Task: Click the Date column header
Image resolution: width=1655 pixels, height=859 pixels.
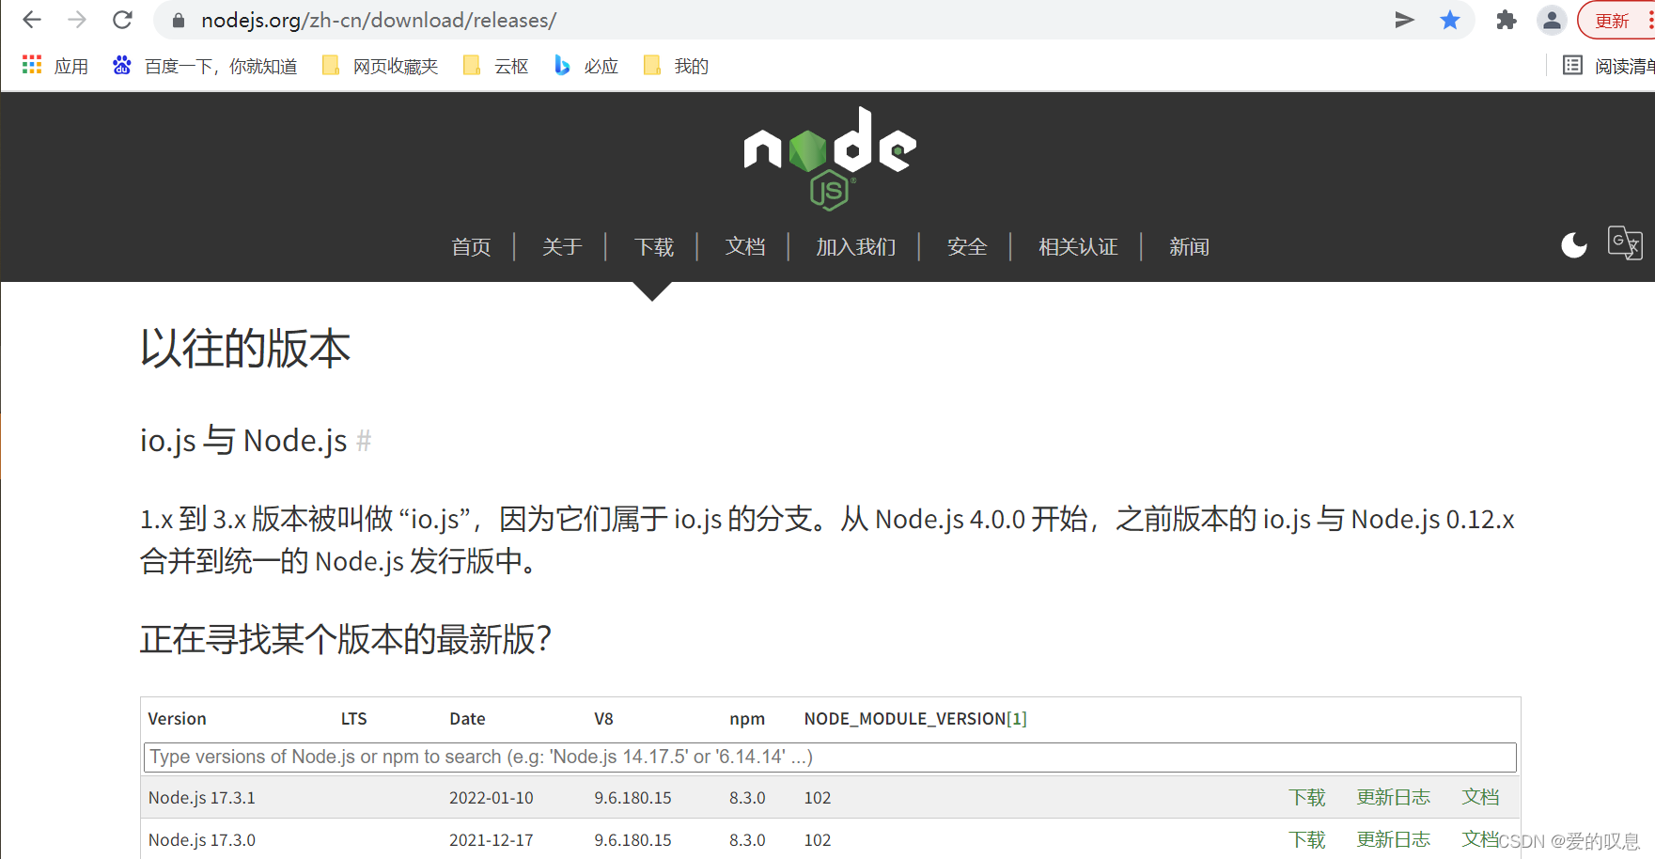Action: coord(467,719)
